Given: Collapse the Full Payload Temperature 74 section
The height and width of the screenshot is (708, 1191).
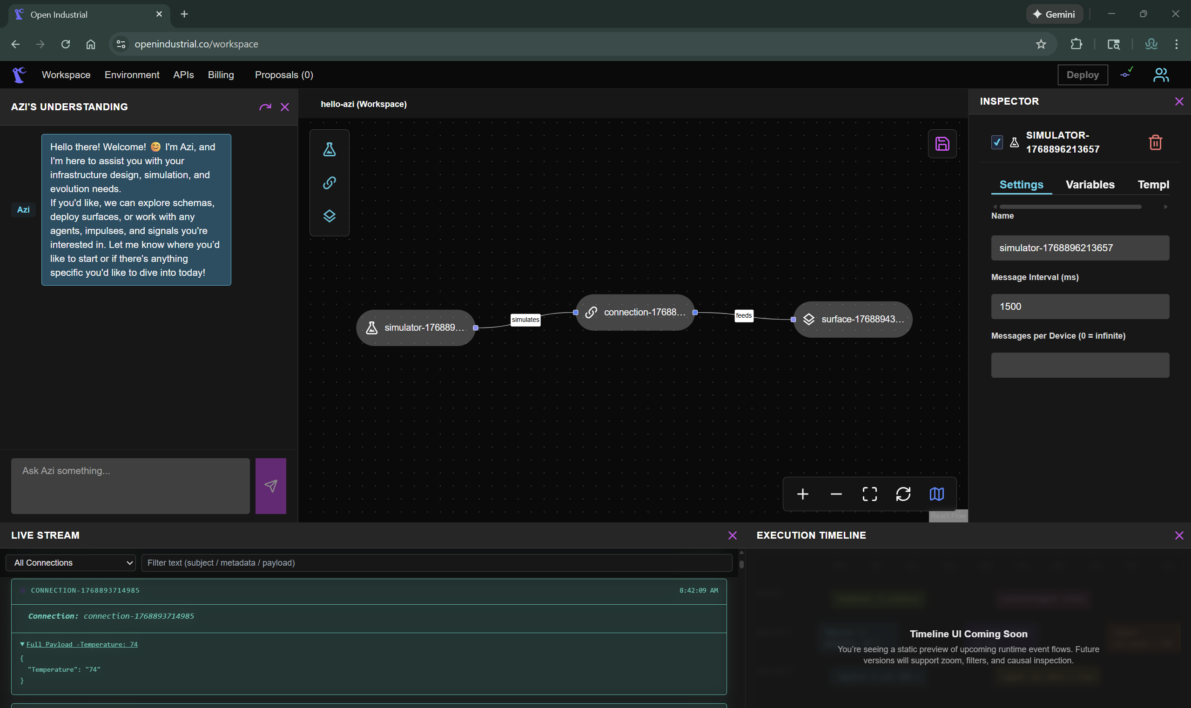Looking at the screenshot, I should tap(79, 644).
